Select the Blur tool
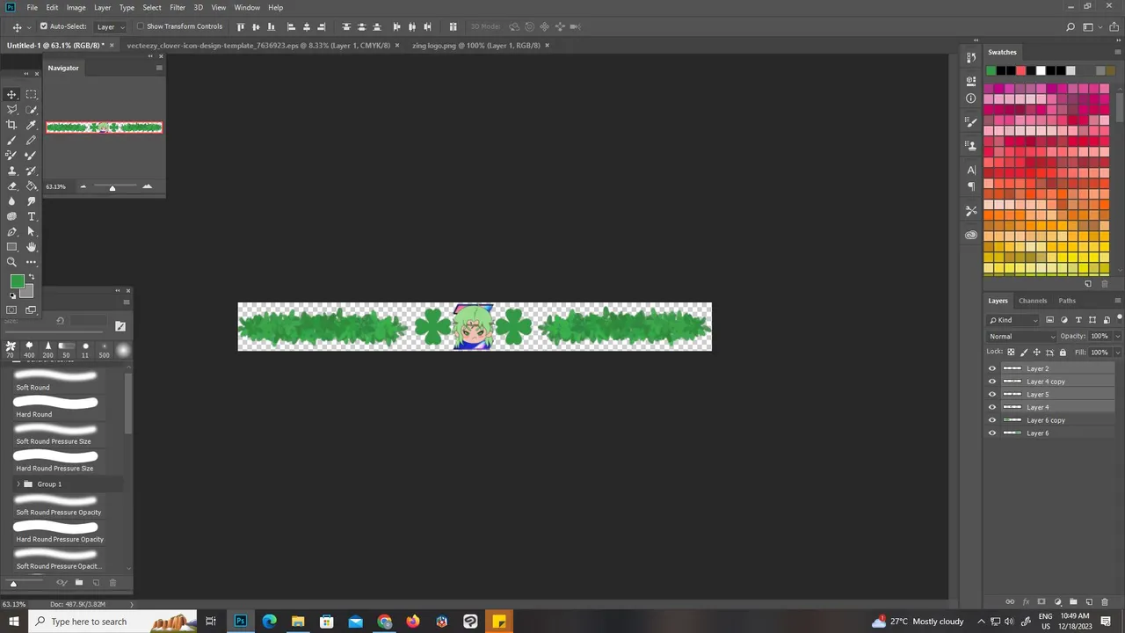Viewport: 1125px width, 633px height. point(11,201)
